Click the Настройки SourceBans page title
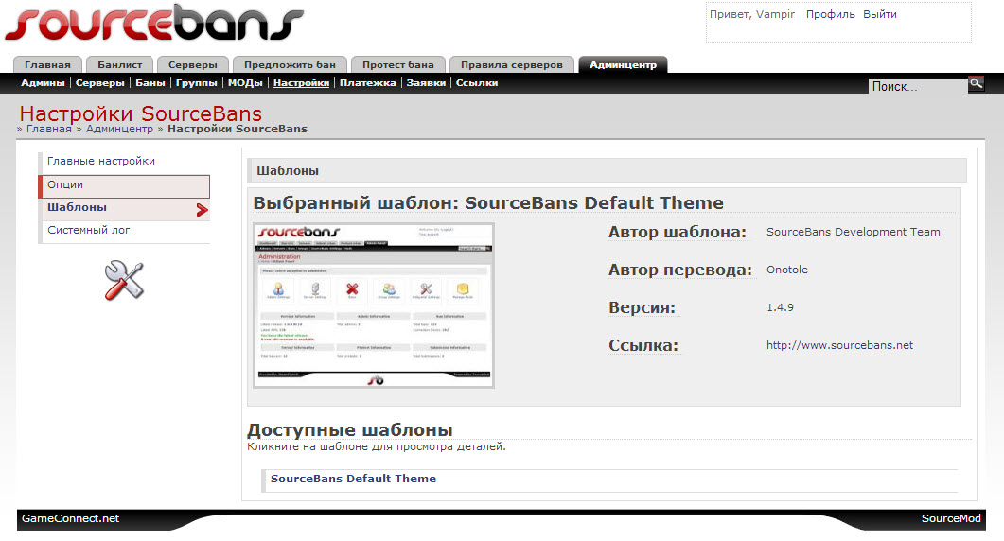Screen dimensions: 1004x541 140,113
